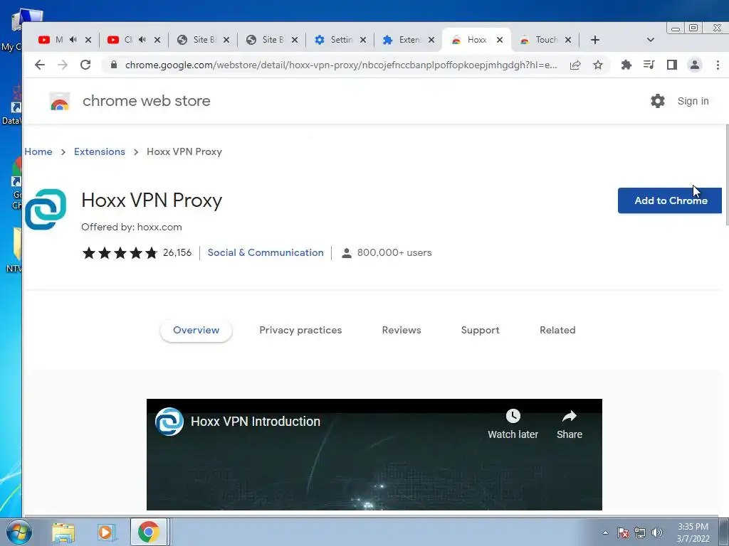Image resolution: width=729 pixels, height=546 pixels.
Task: Close the Settings browser tab
Action: tap(363, 40)
